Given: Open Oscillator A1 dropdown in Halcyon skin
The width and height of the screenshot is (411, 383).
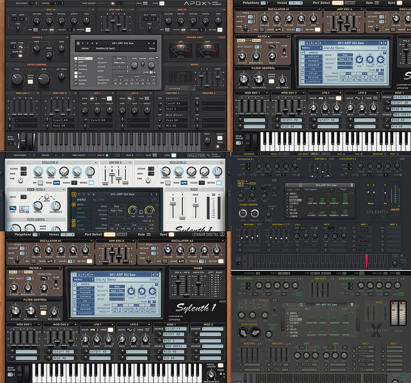Looking at the screenshot, I should click(x=96, y=163).
